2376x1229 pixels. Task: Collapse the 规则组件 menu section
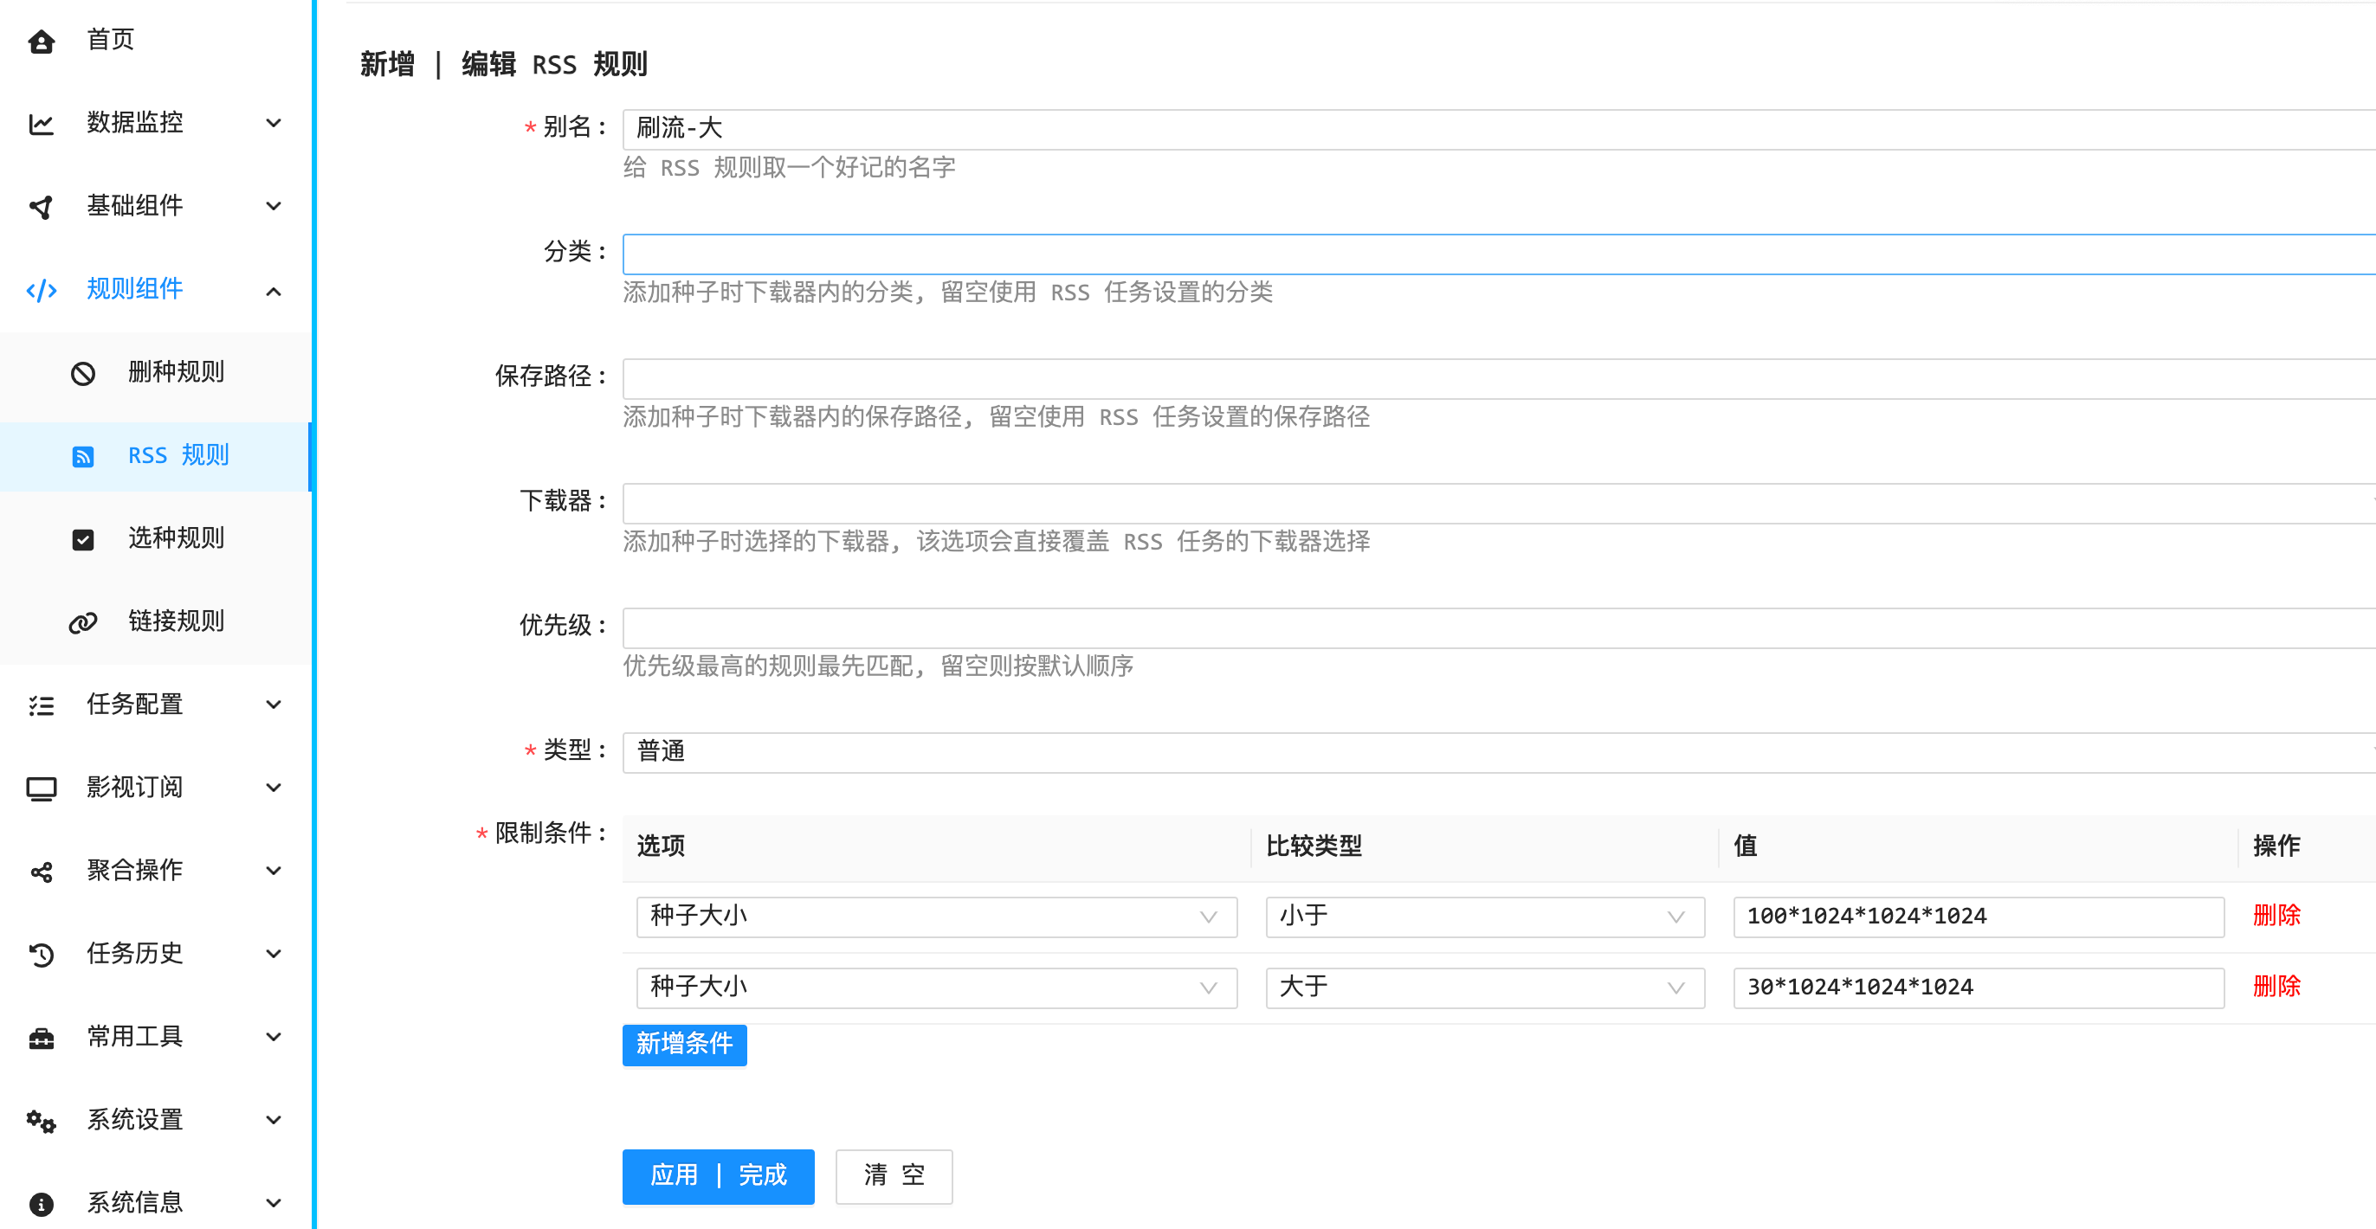coord(273,292)
